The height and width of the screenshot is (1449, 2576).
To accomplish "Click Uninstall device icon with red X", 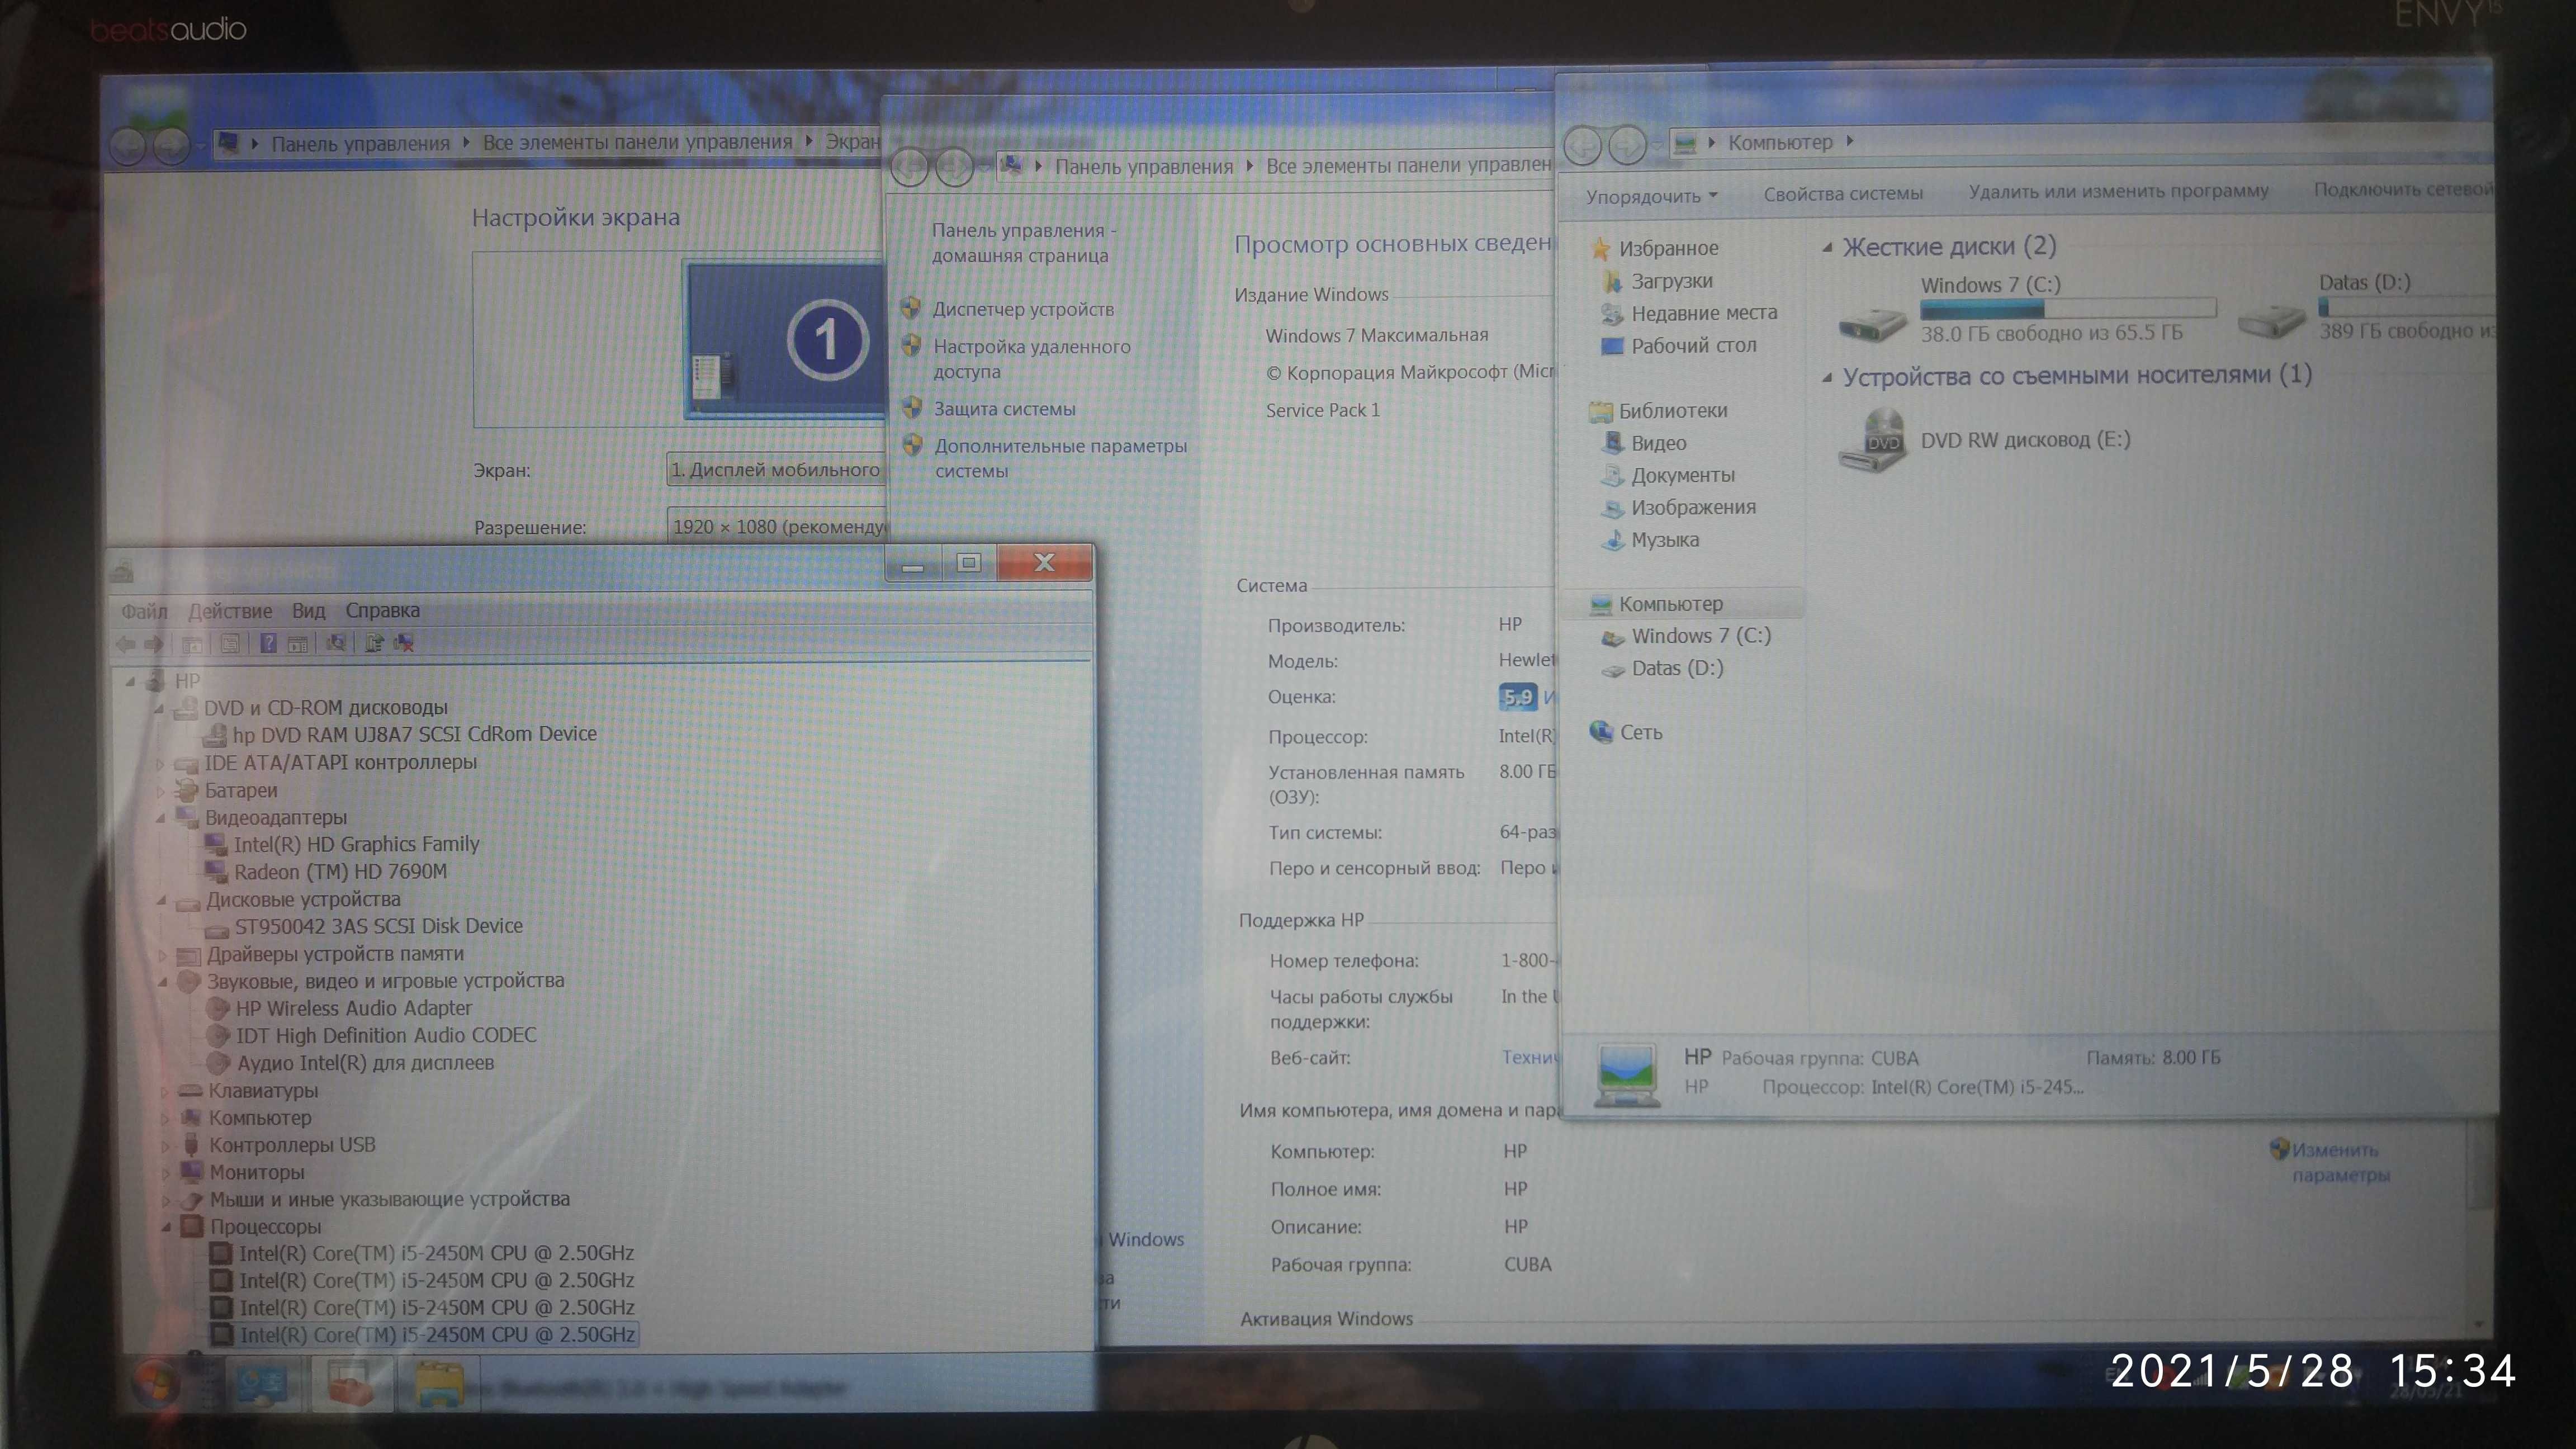I will click(404, 643).
